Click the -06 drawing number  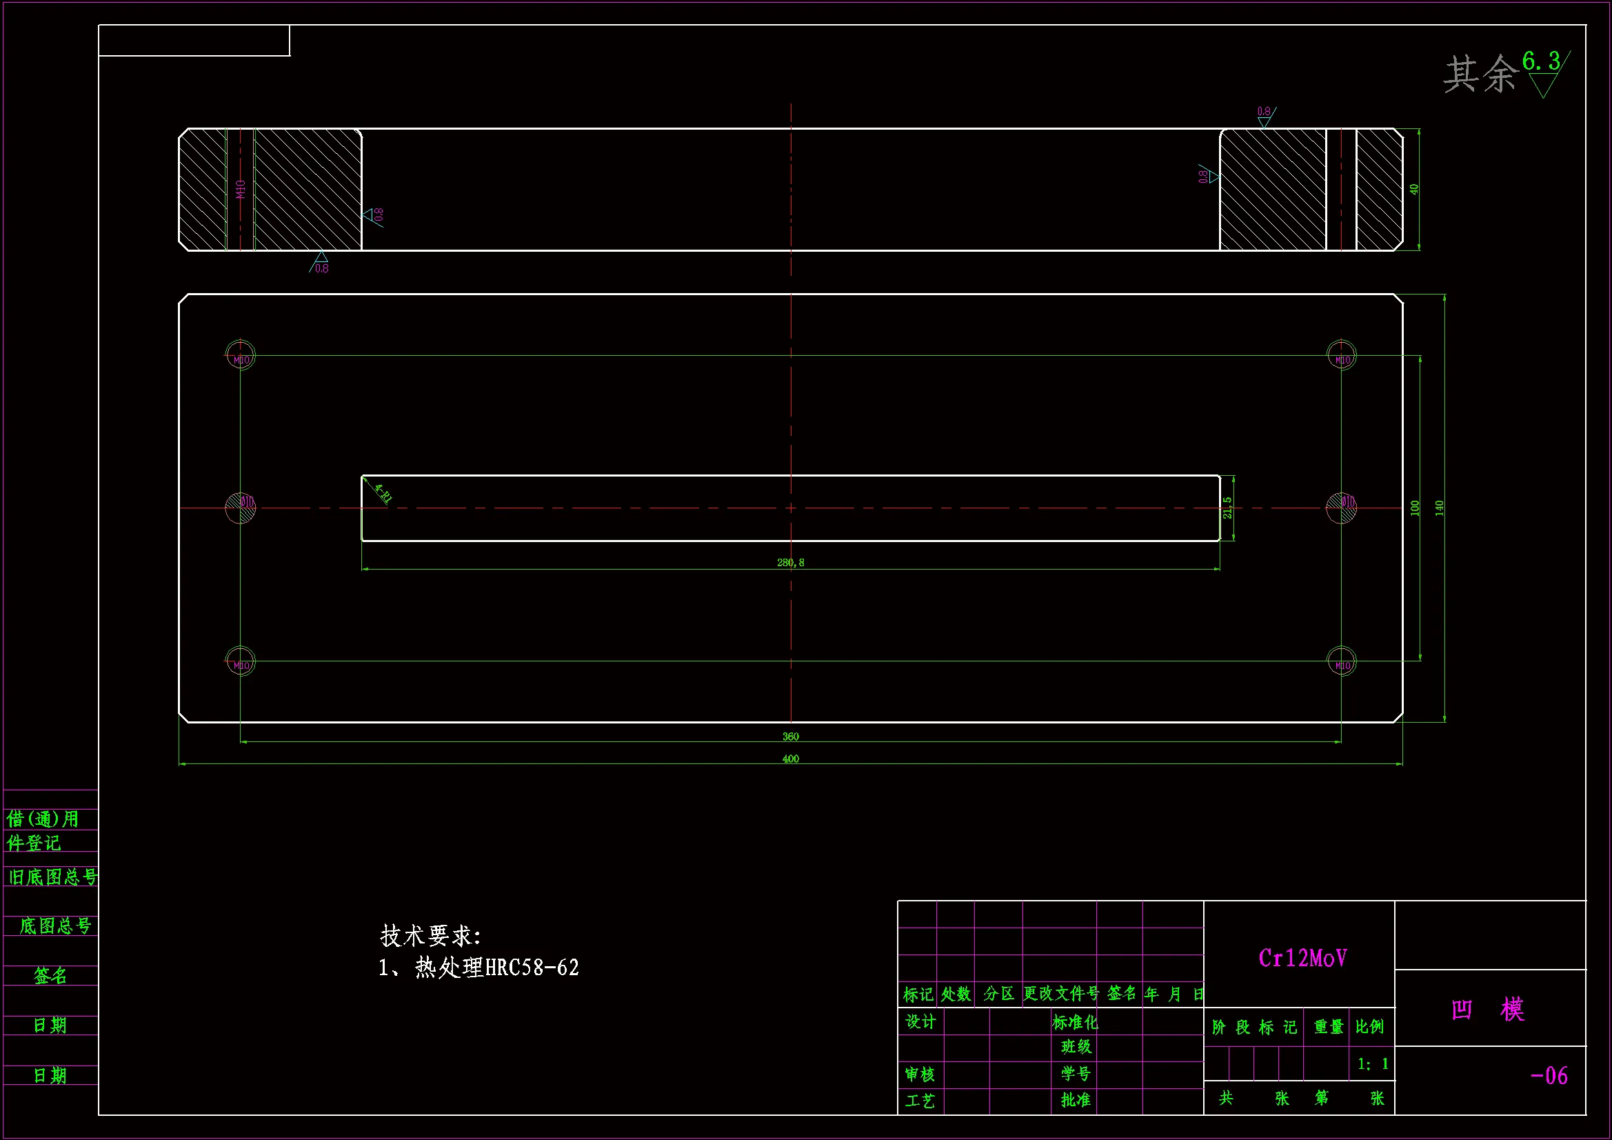[1549, 1076]
